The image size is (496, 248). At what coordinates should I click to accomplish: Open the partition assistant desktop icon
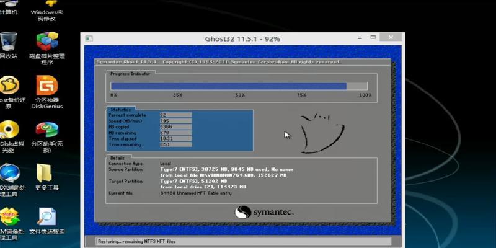47,137
